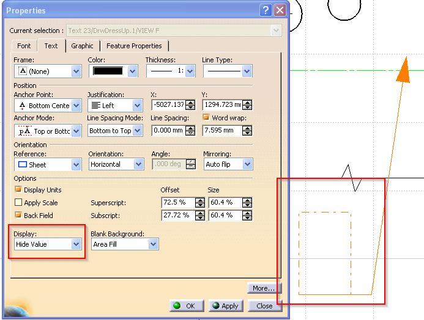424x320 pixels.
Task: Click the Properties dialog help button
Action: click(x=266, y=10)
